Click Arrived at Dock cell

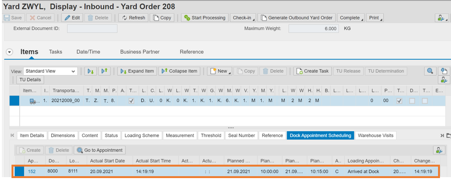point(367,171)
